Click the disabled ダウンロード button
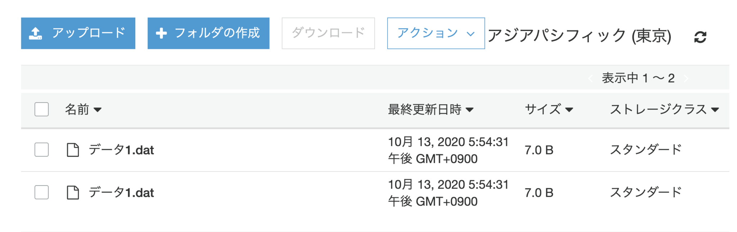This screenshot has height=232, width=737. [x=328, y=33]
